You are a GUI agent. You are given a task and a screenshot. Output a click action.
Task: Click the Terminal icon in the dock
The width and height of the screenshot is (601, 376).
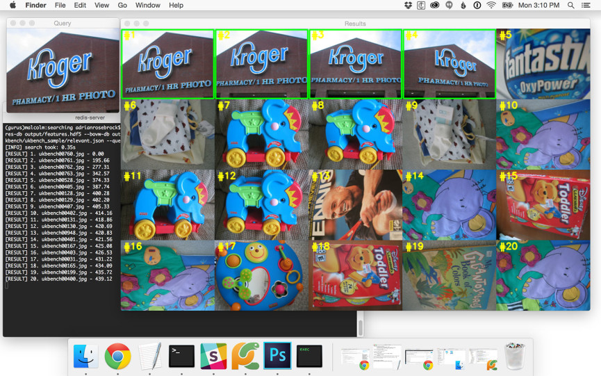(181, 356)
